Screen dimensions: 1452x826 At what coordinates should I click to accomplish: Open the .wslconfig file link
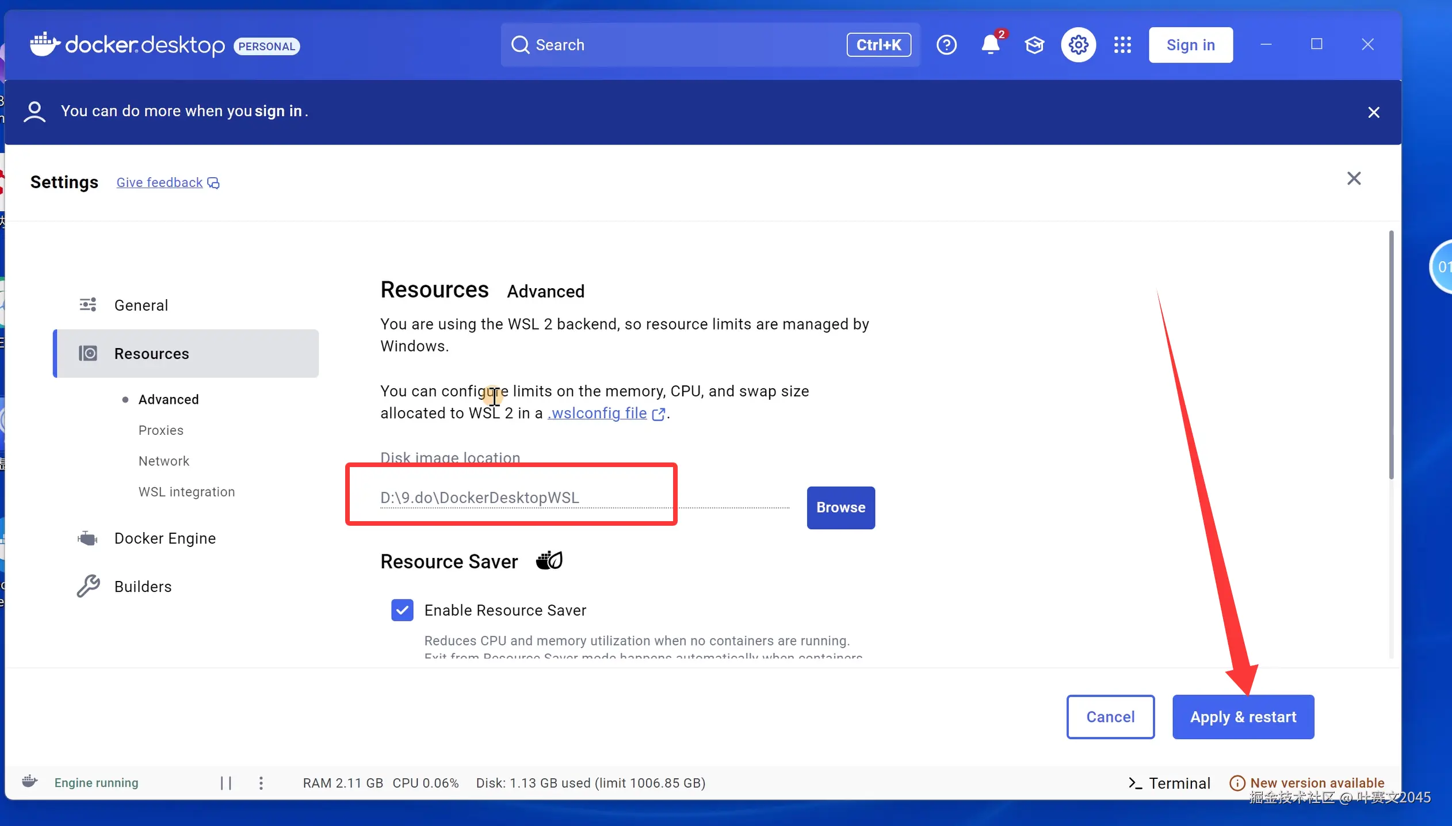tap(598, 414)
